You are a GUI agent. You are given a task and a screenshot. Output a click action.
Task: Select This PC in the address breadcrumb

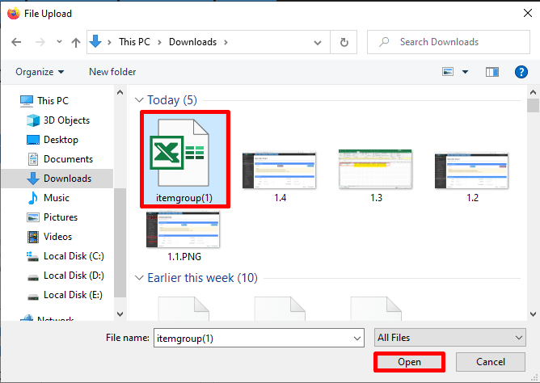click(134, 42)
